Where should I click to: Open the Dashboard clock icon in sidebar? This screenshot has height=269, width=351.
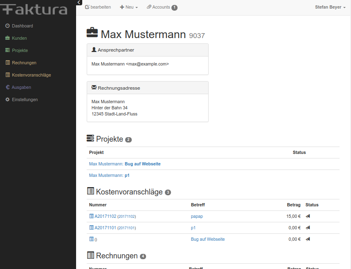click(x=7, y=26)
